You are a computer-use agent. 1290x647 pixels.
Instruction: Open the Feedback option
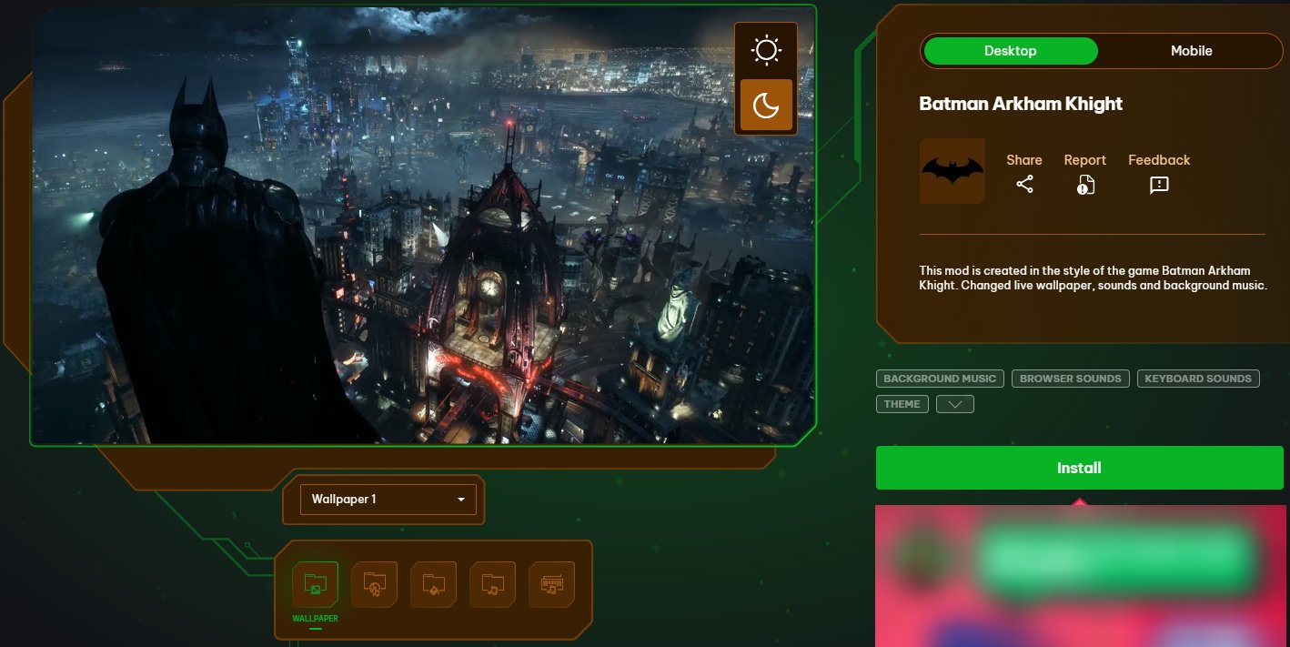(x=1159, y=173)
